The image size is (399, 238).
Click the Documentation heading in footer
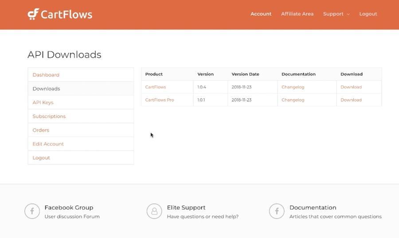tap(313, 207)
